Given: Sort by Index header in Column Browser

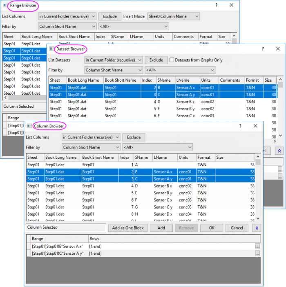Looking at the screenshot, I should point(126,157).
